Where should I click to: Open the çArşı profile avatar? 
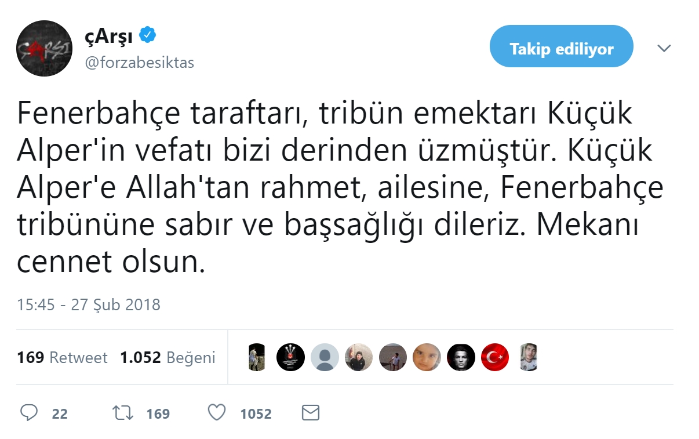coord(44,48)
